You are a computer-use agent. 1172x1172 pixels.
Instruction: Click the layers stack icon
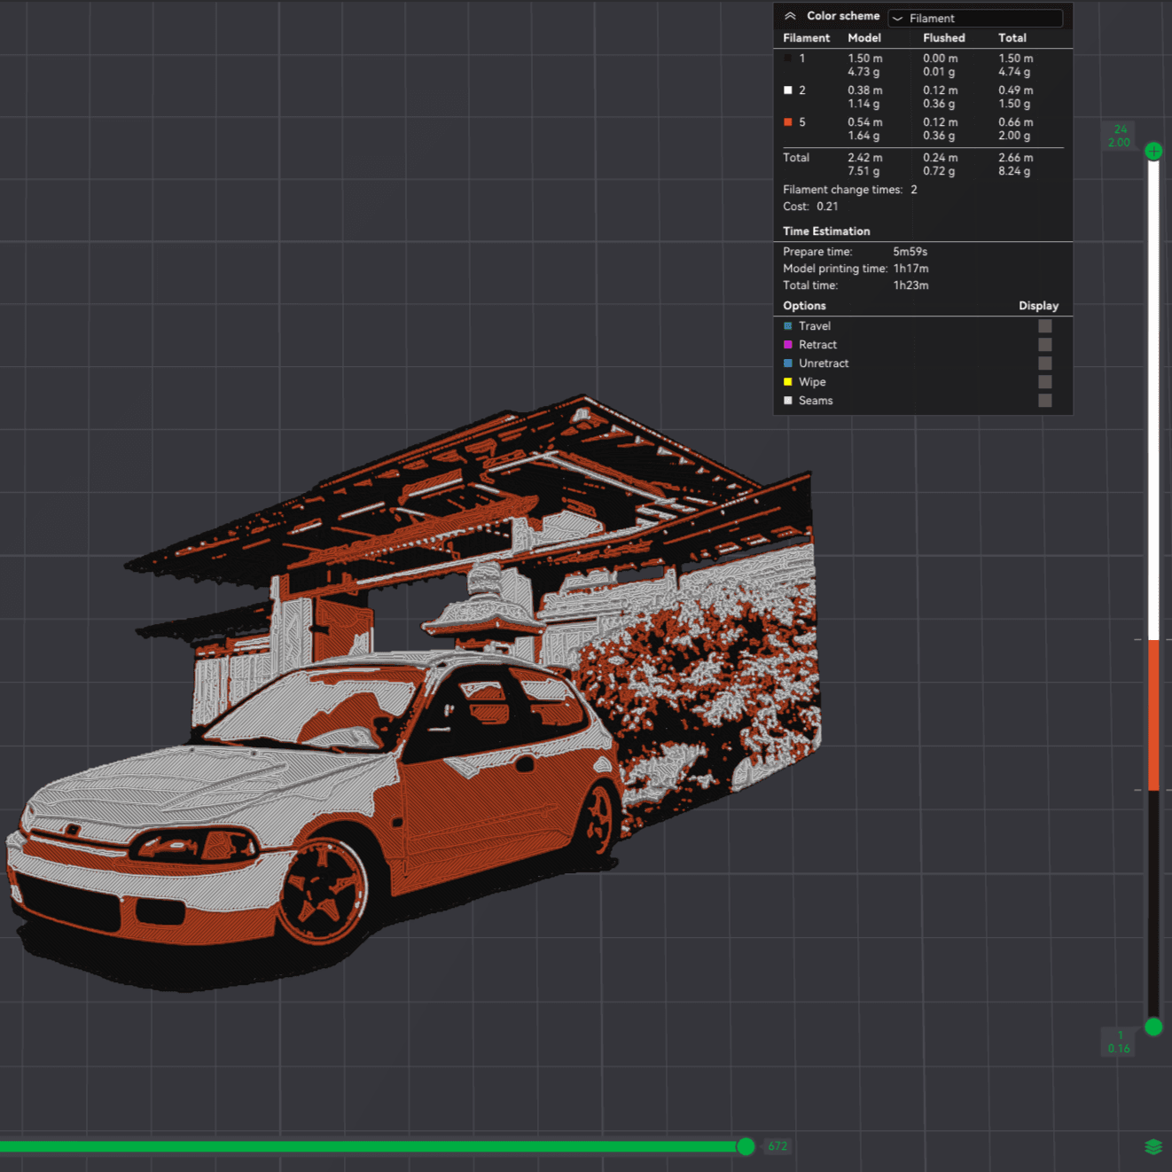tap(1153, 1146)
